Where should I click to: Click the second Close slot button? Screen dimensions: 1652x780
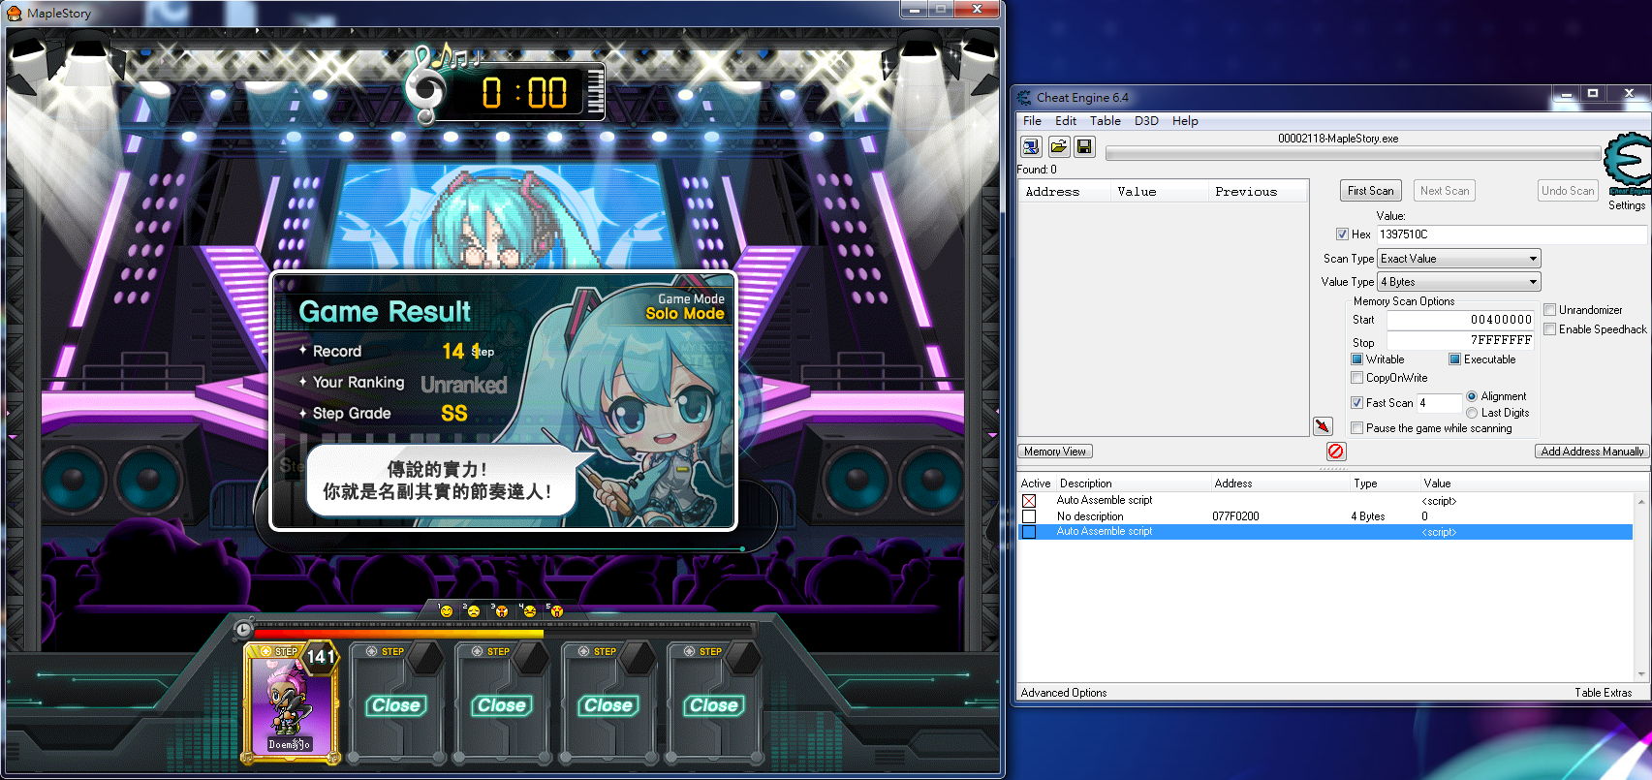502,705
